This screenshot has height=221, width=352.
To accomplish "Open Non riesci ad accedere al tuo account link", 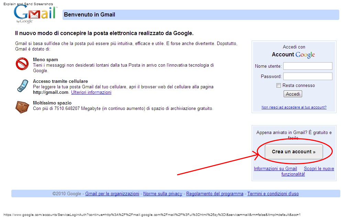I will coord(294,107).
